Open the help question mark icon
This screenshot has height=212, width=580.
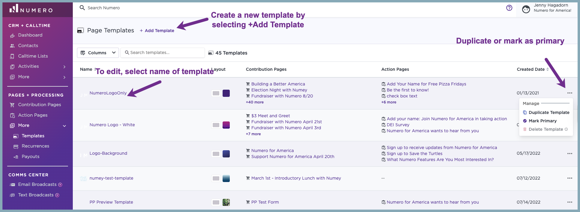(x=509, y=8)
